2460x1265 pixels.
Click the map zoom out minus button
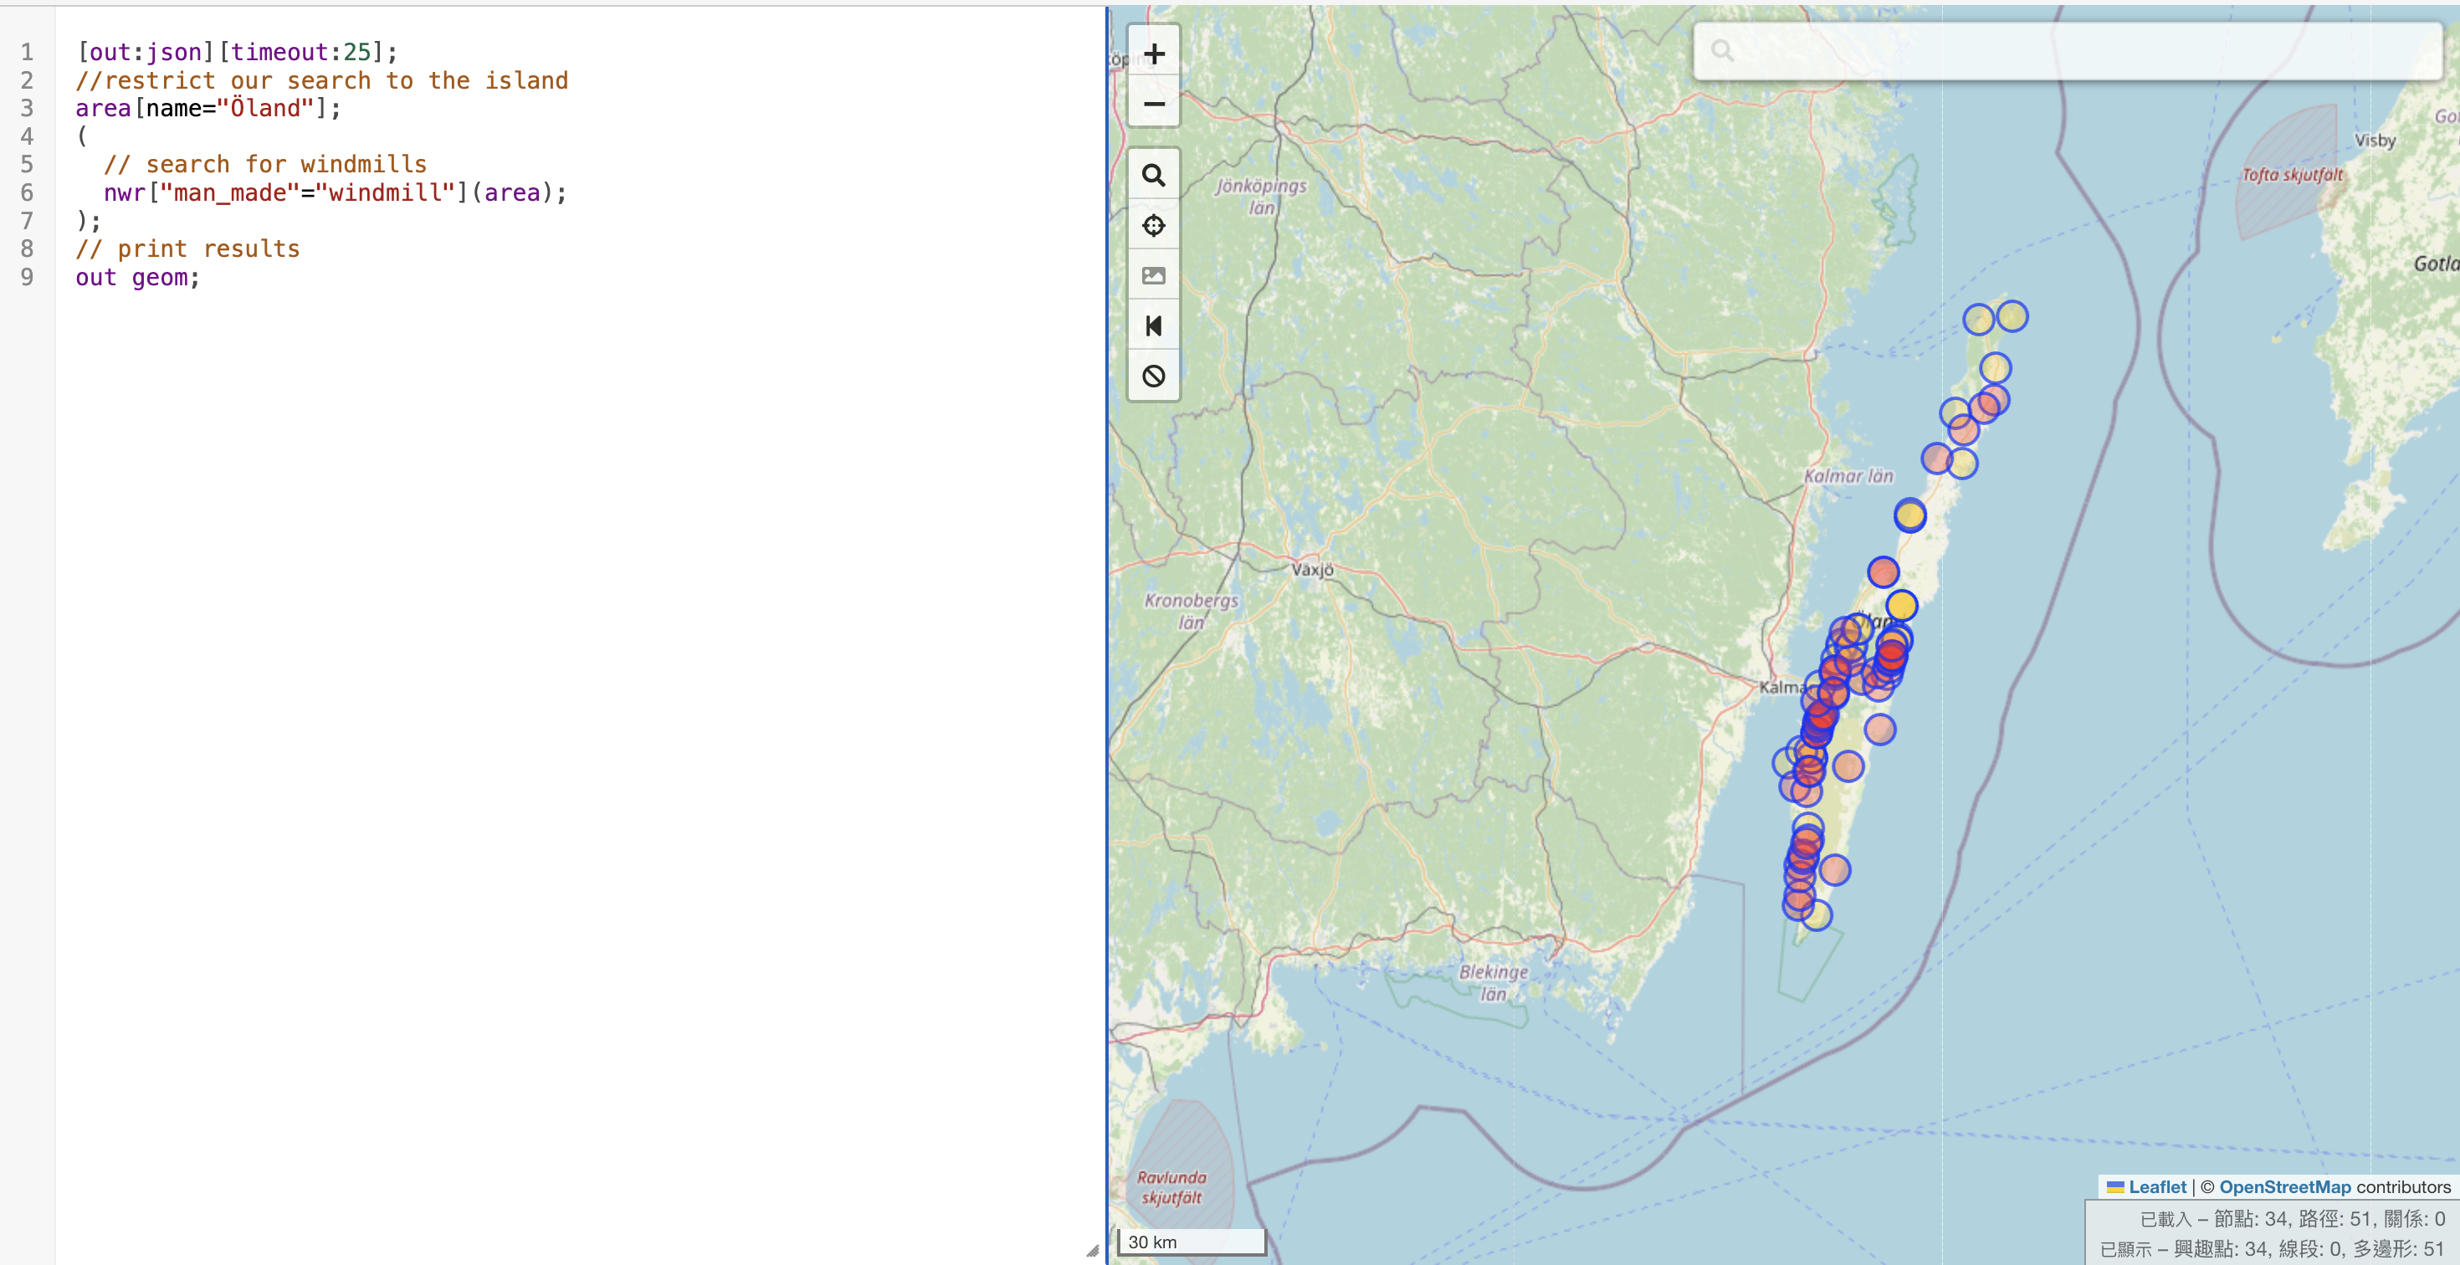(1154, 104)
